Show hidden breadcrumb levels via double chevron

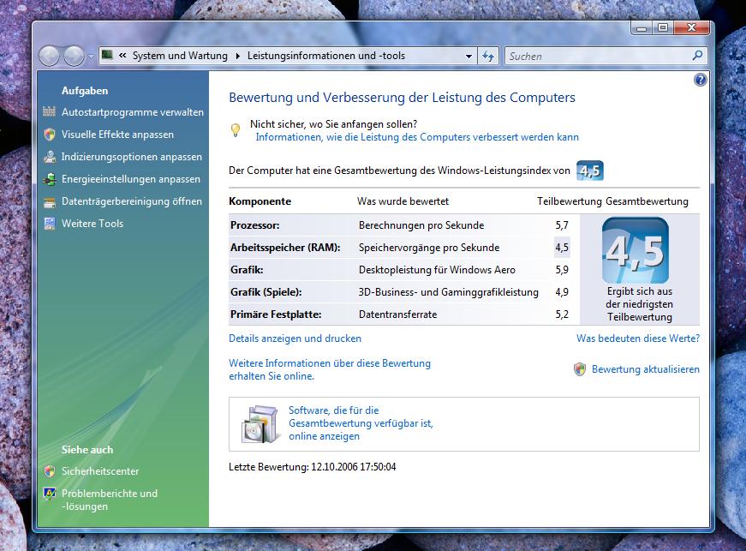122,56
